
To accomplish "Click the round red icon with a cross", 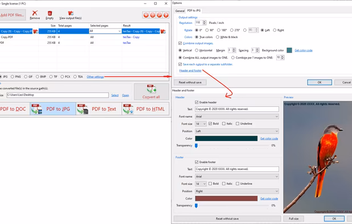I will [146, 15].
